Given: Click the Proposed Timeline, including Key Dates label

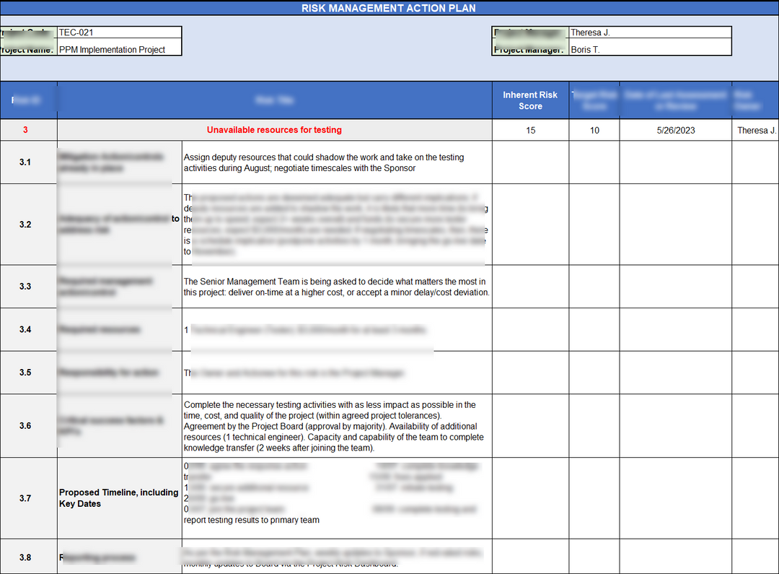Looking at the screenshot, I should click(x=119, y=498).
